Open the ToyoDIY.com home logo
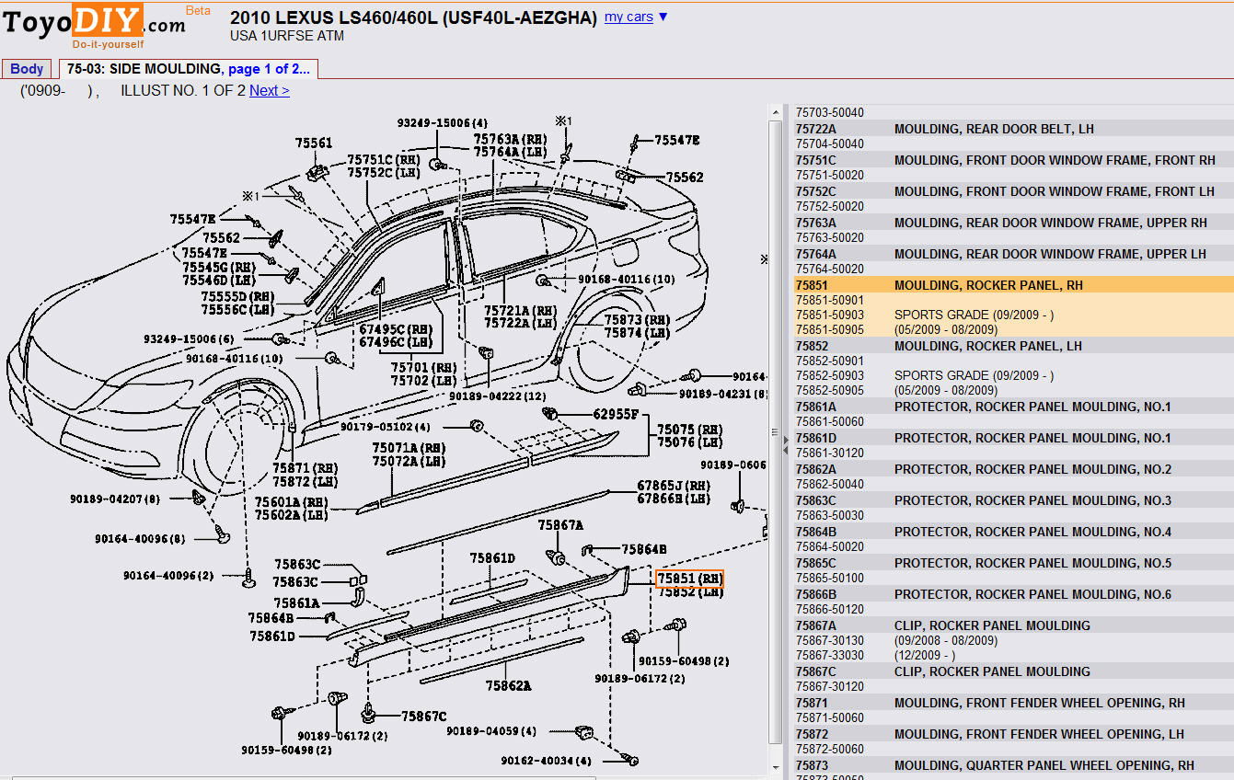This screenshot has height=780, width=1234. click(x=94, y=26)
